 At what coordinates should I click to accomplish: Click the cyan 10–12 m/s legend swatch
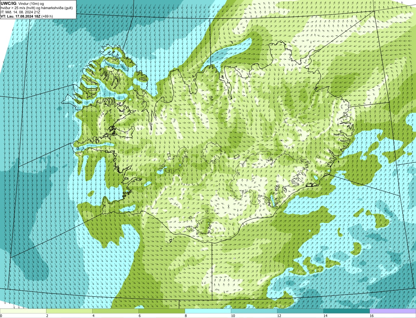pyautogui.click(x=254, y=311)
